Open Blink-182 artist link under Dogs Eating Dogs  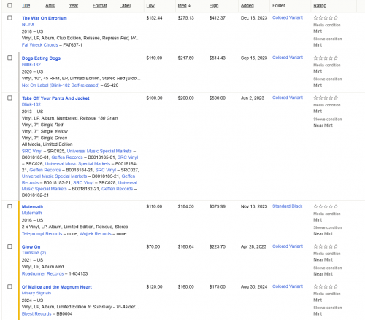point(31,64)
